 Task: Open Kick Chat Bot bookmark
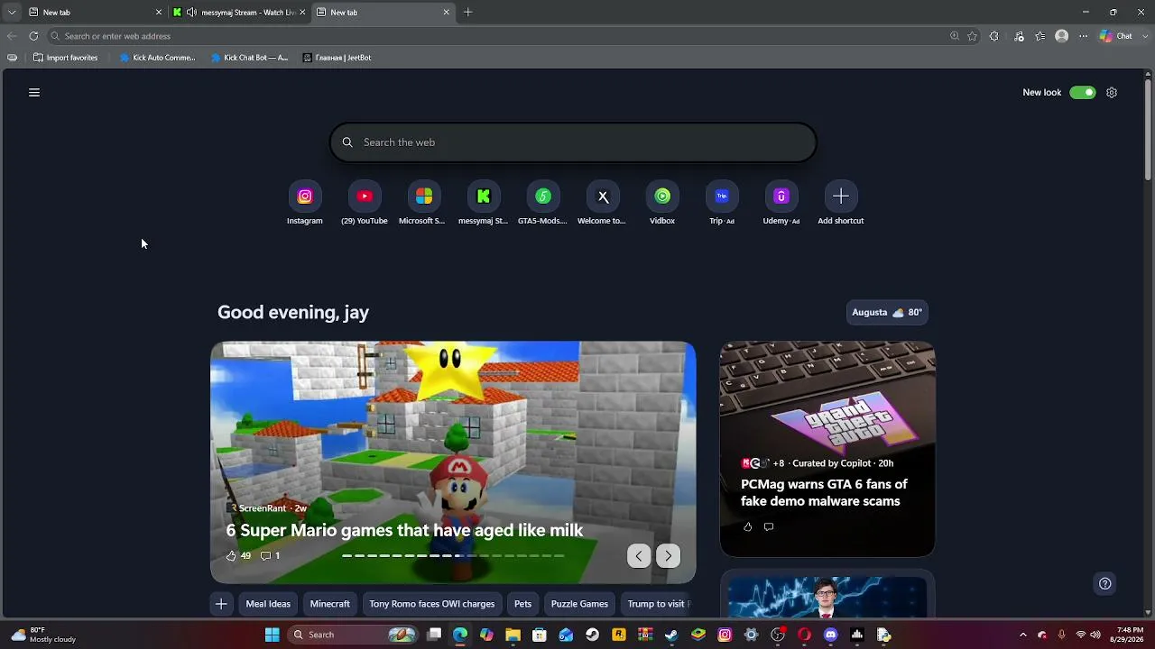(249, 58)
